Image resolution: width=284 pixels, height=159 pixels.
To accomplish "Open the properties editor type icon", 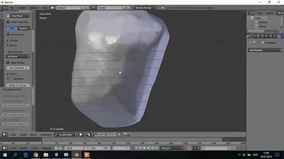I will pyautogui.click(x=248, y=36).
